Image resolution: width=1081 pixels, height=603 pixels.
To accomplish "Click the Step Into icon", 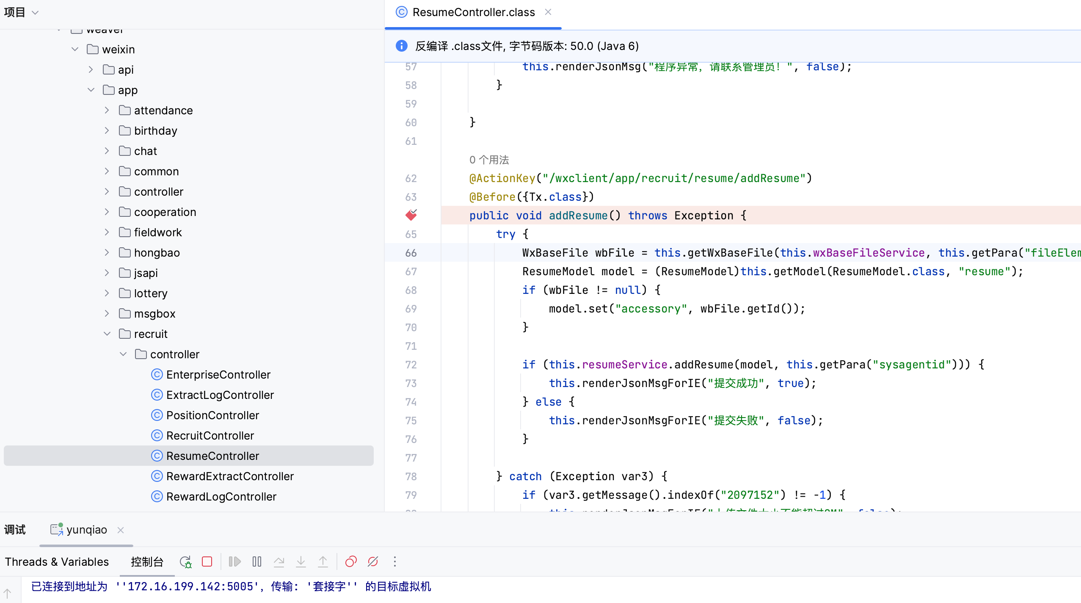I will [x=301, y=562].
